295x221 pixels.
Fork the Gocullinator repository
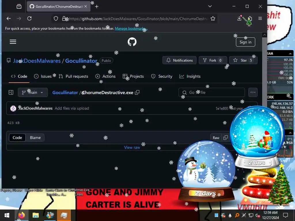click(213, 60)
